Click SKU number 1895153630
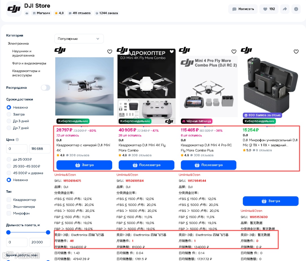Image resolution: width=306 pixels, height=261 pixels. point(259,217)
